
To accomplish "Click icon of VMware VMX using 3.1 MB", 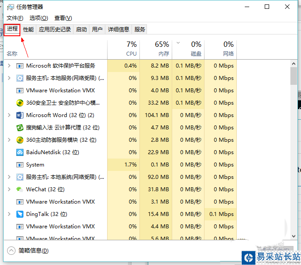I will (x=20, y=202).
